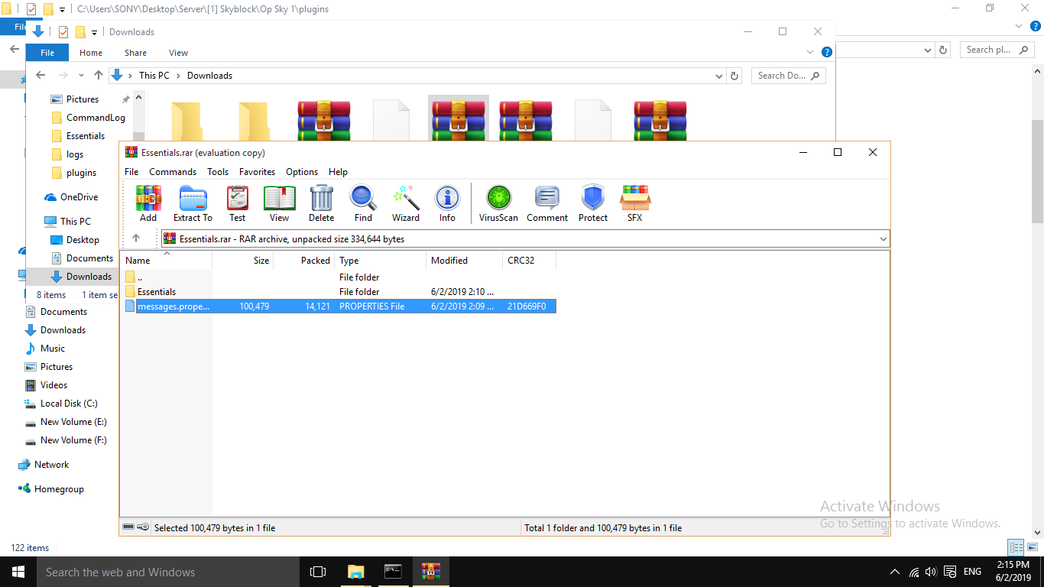Open the Action Center notifications icon

950,572
